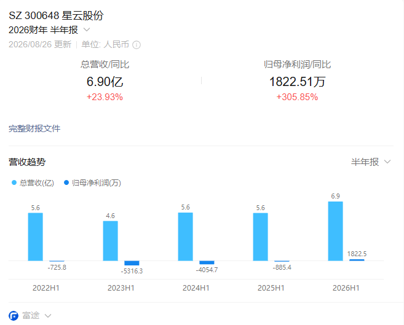Click the 2025H1 axis label

(271, 288)
